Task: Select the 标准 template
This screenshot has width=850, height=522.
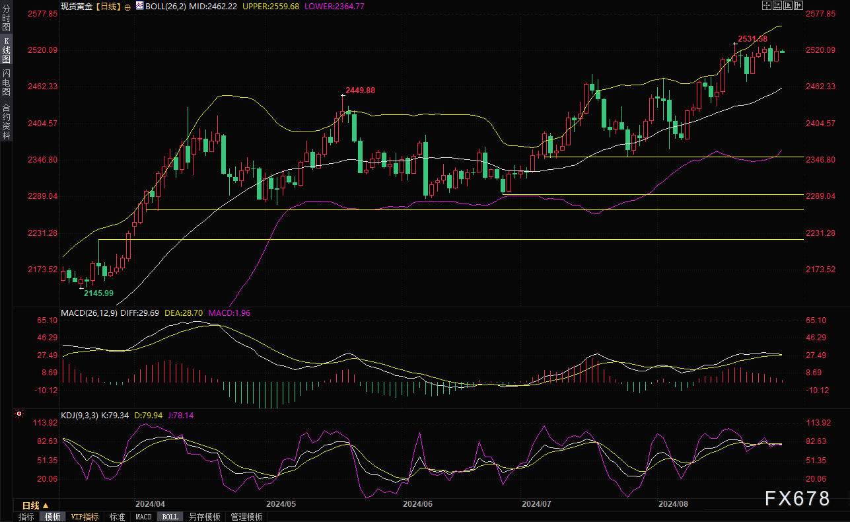Action: [x=117, y=517]
